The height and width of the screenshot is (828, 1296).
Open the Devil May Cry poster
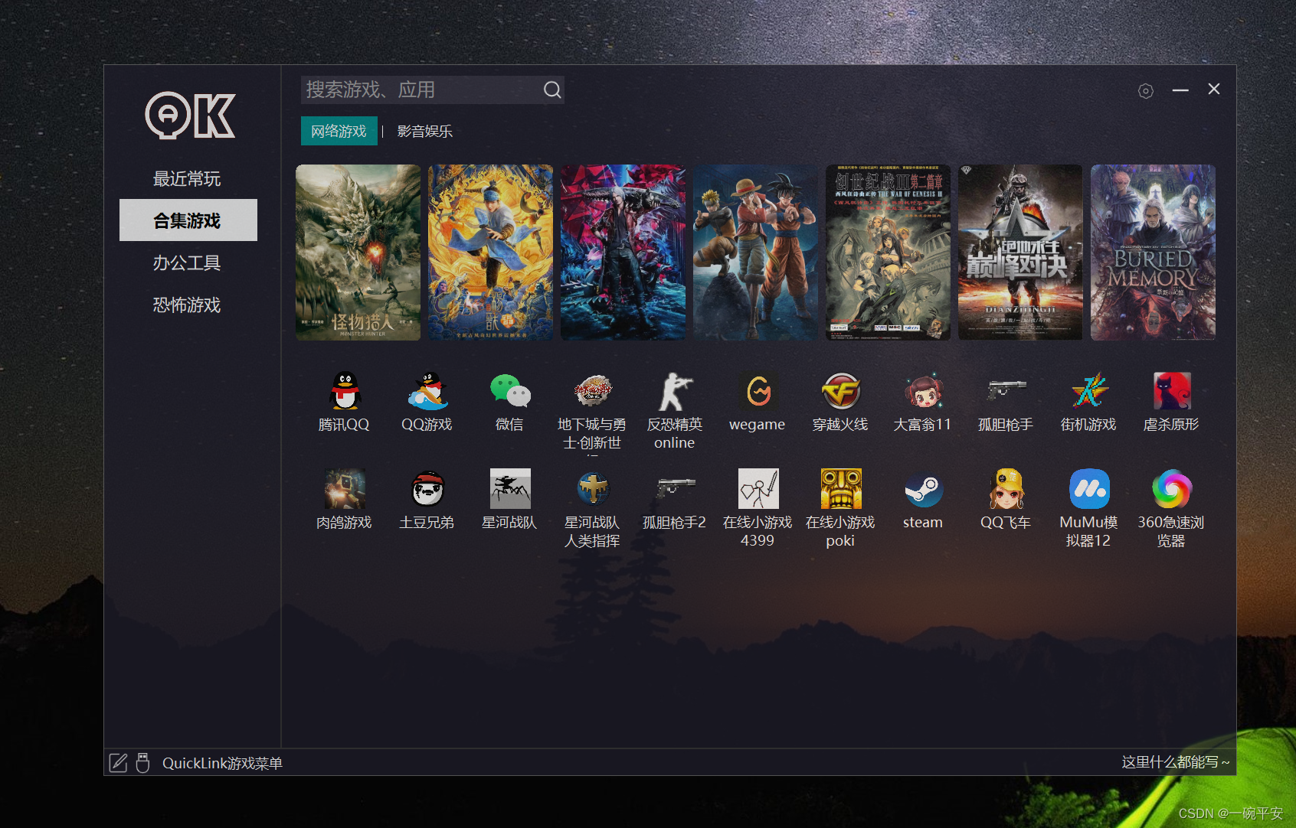tap(623, 253)
